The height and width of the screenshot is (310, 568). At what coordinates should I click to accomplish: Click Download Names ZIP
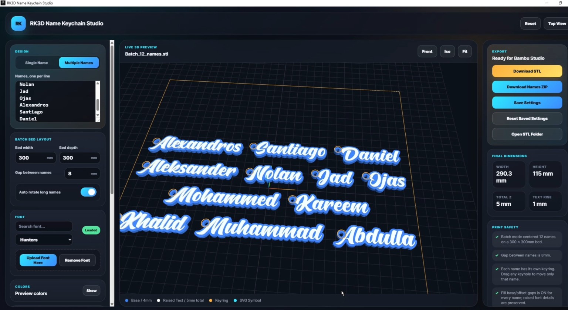pyautogui.click(x=527, y=87)
